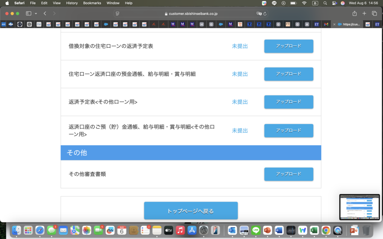Close the active tab with X
The image size is (383, 239).
334,24
